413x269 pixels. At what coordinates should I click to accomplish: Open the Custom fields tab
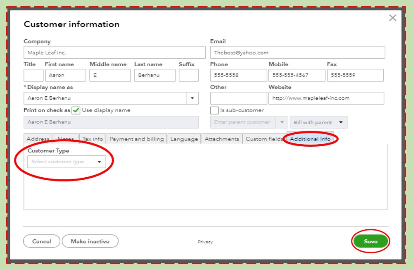[x=263, y=139]
